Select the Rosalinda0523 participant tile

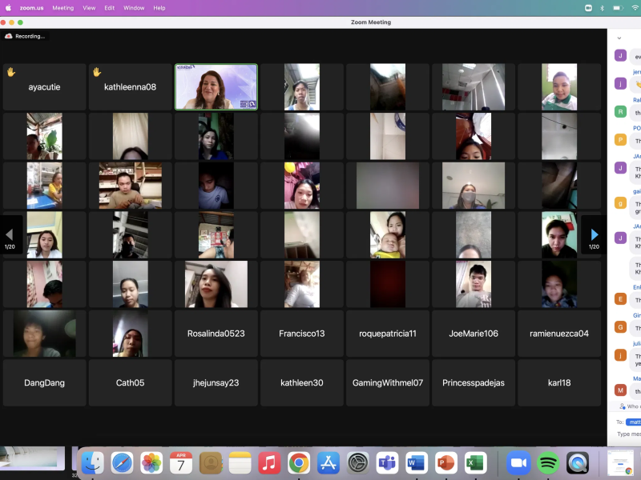216,334
